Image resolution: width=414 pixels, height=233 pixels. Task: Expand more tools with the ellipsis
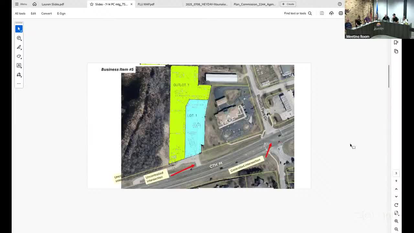click(x=19, y=83)
